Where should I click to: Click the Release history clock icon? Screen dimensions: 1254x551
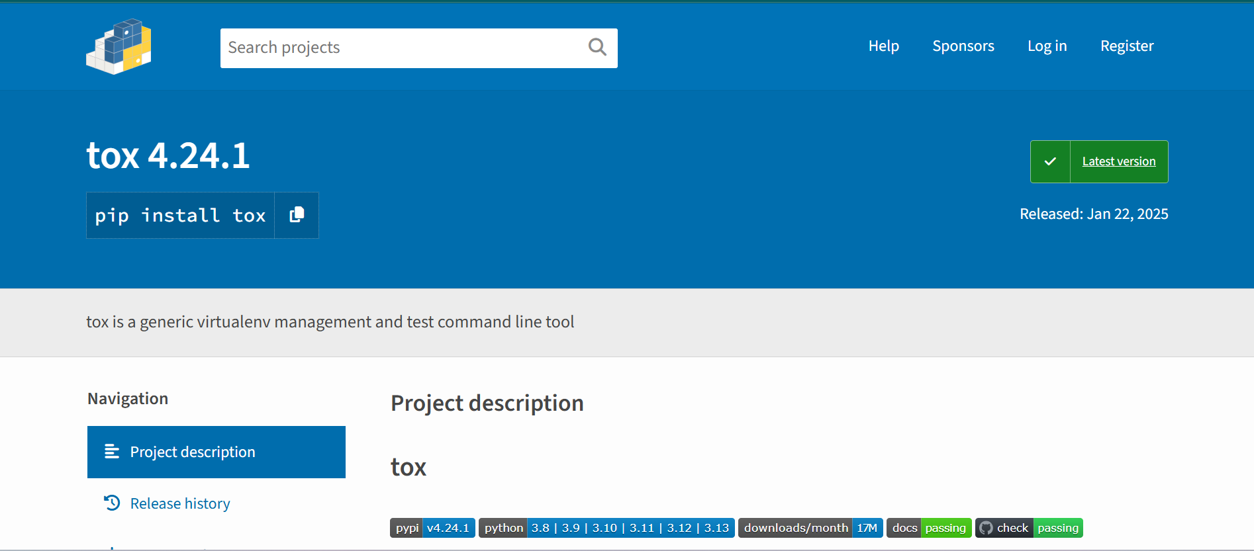pos(112,503)
